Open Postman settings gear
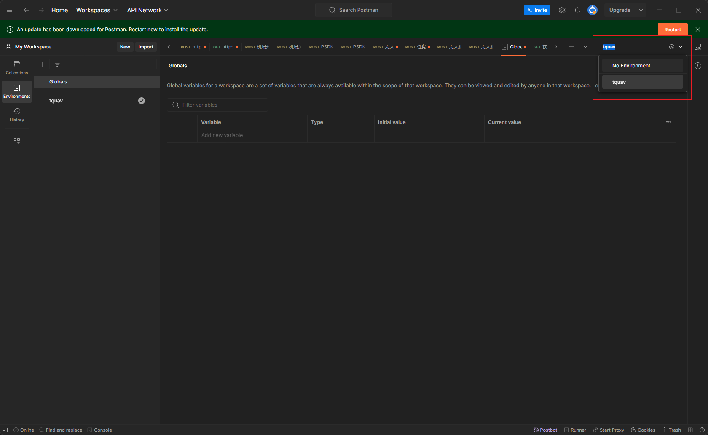Screen dimensions: 708x435 562,10
